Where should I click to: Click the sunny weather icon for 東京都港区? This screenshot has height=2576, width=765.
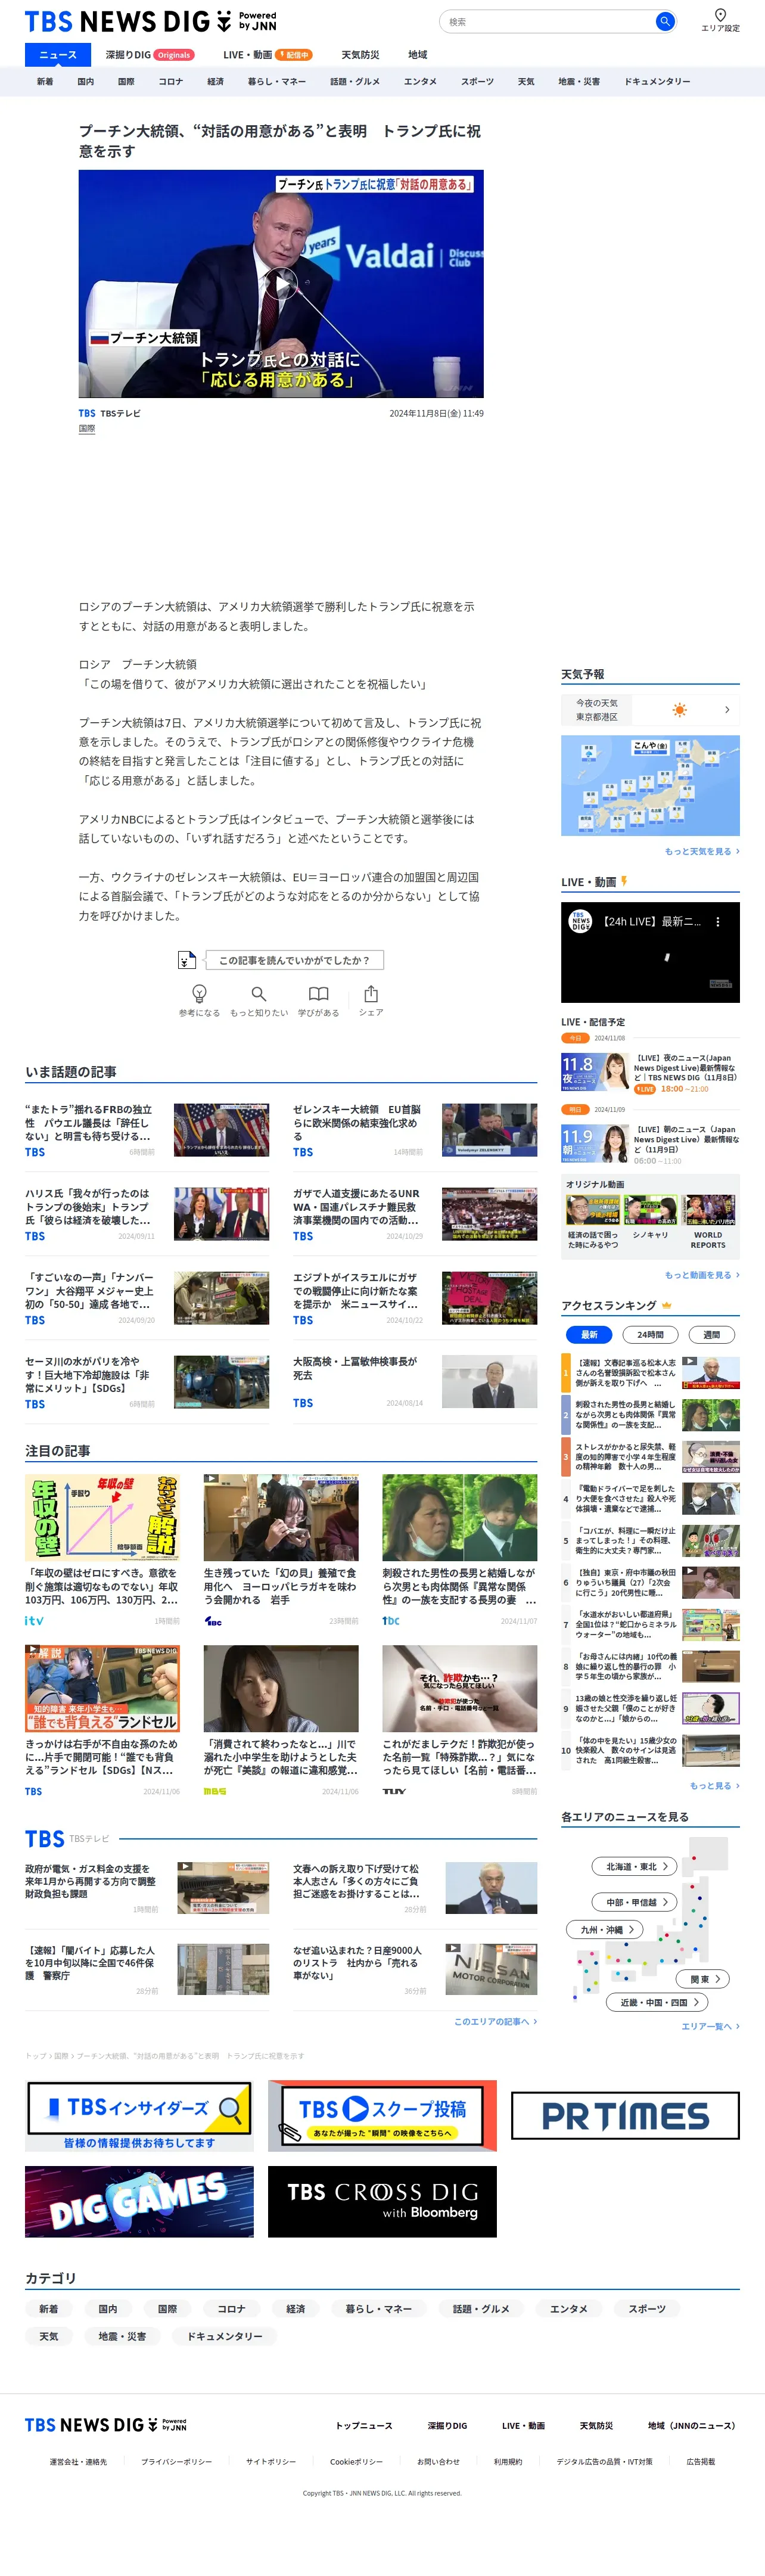[x=680, y=710]
